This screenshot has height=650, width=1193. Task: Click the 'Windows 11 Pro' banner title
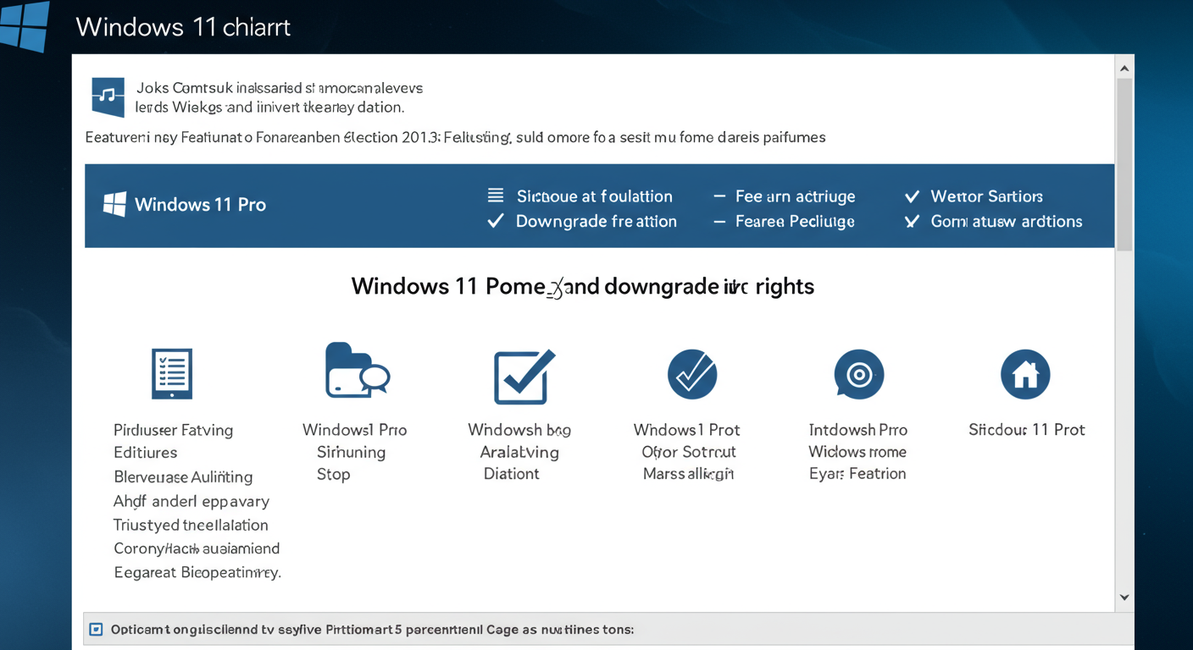click(201, 205)
